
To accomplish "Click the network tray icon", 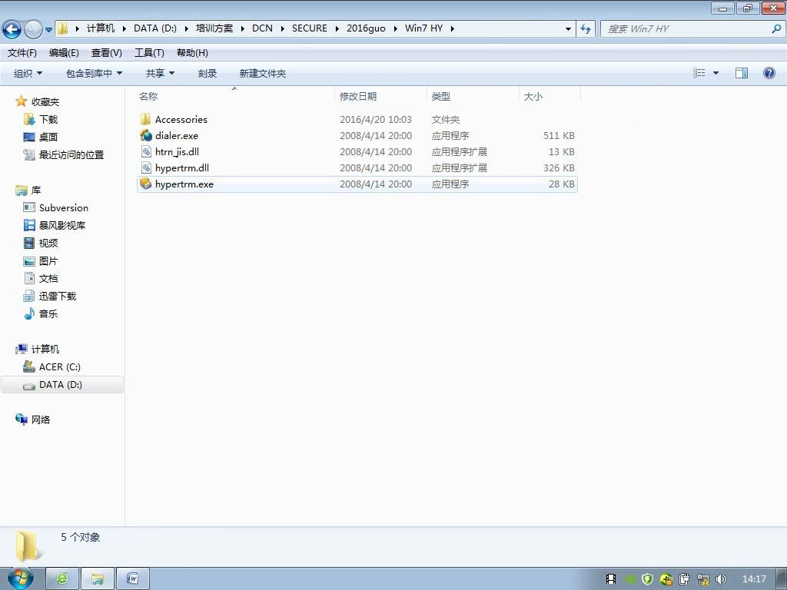I will tap(702, 579).
